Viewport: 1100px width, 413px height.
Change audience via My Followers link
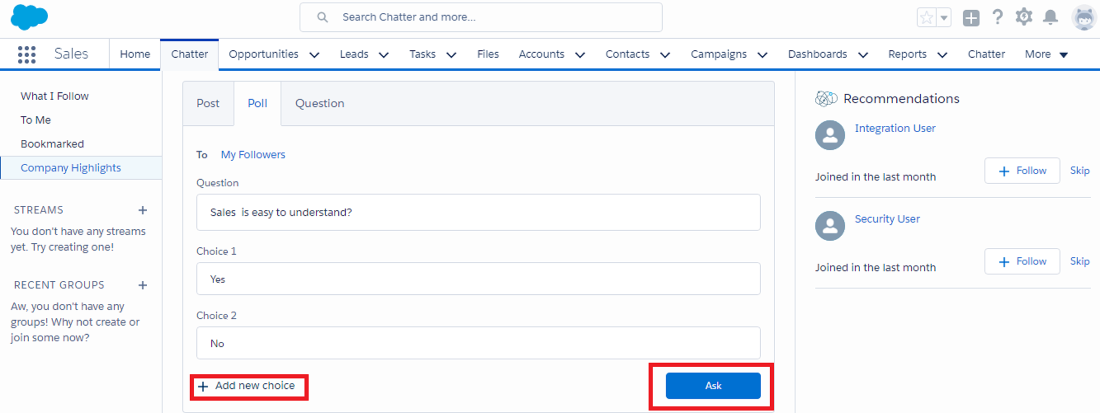253,155
